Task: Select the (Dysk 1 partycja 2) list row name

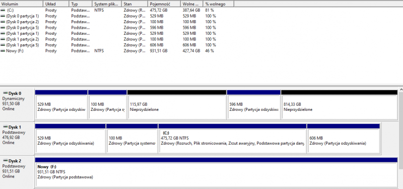Action: click(x=22, y=39)
